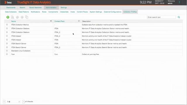
Task: Click the grayed-out clone copy icon
Action: (x=27, y=17)
